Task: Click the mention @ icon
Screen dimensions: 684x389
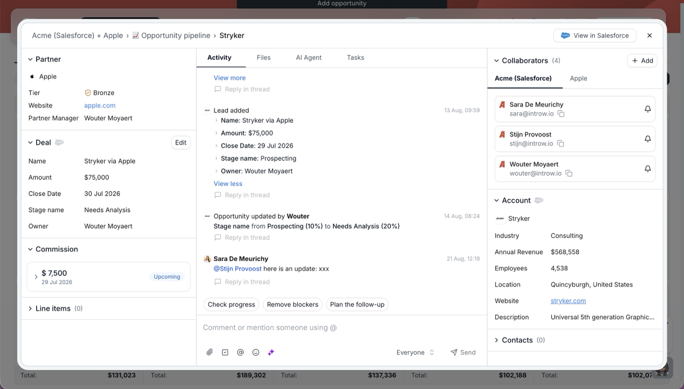Action: [240, 352]
